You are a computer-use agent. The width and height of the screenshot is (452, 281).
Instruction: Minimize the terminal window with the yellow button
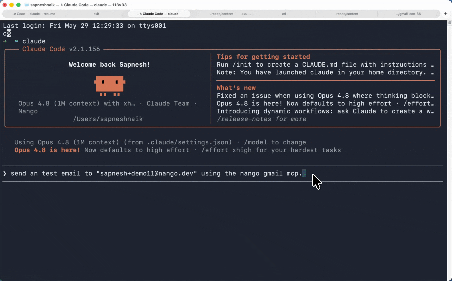point(11,5)
